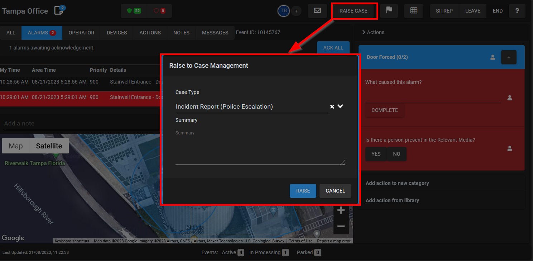
Task: Open the envelope messages button
Action: tap(317, 11)
